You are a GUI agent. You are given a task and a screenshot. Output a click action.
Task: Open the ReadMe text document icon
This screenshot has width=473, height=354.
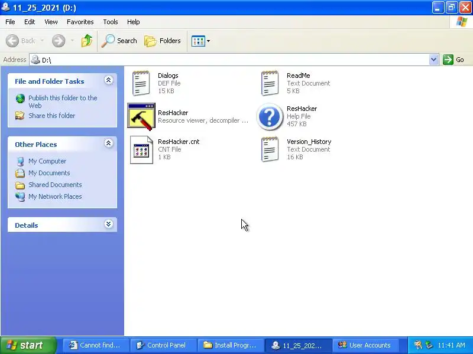coord(270,83)
